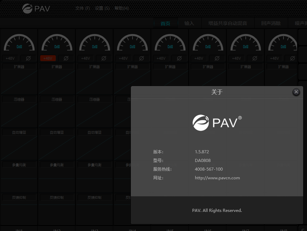Viewport: 307px width, 231px height.
Task: Disable the red +48V phantom power on IN2
Action: pos(48,58)
